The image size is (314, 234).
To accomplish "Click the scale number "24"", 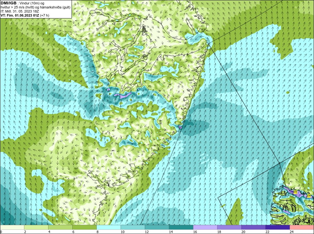I will pyautogui.click(x=292, y=232).
